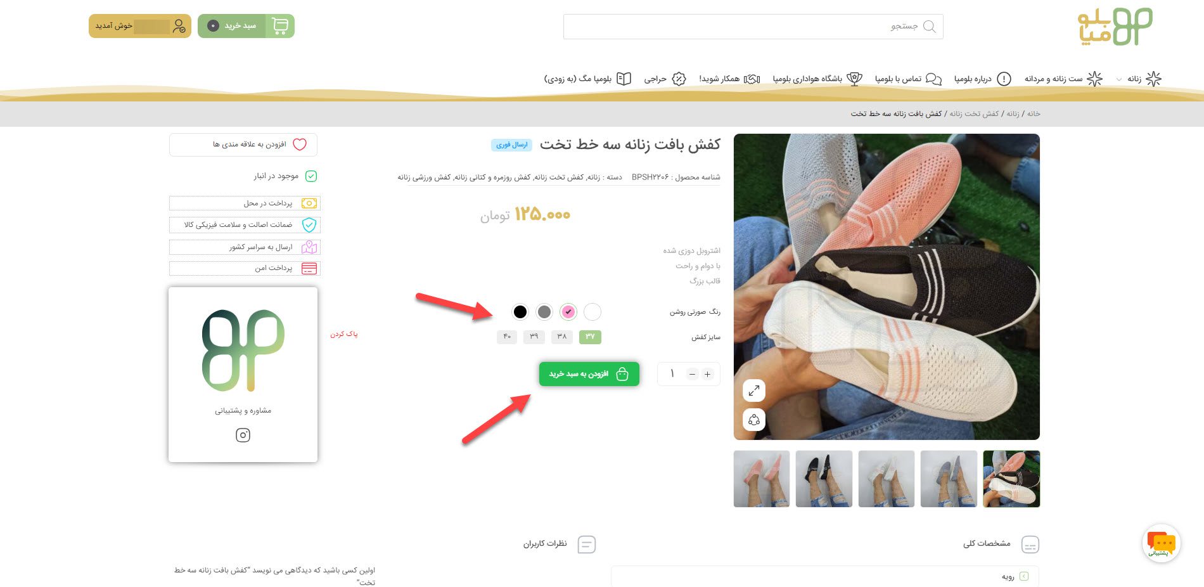Expand product image to fullscreen
The height and width of the screenshot is (587, 1204).
[x=753, y=391]
